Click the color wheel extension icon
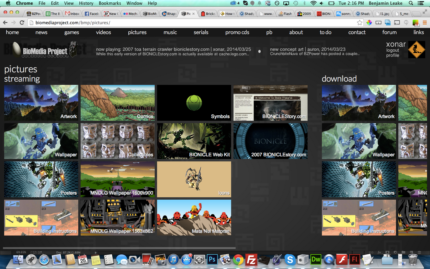Image resolution: width=430 pixels, height=269 pixels. [369, 22]
